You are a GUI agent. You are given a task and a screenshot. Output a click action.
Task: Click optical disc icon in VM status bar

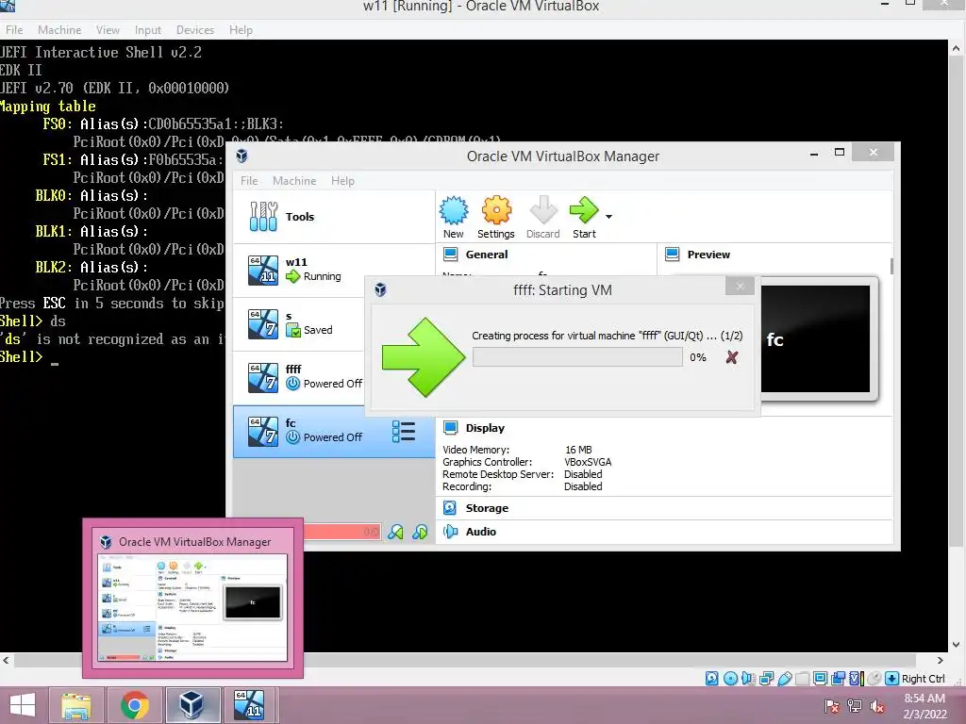click(730, 679)
